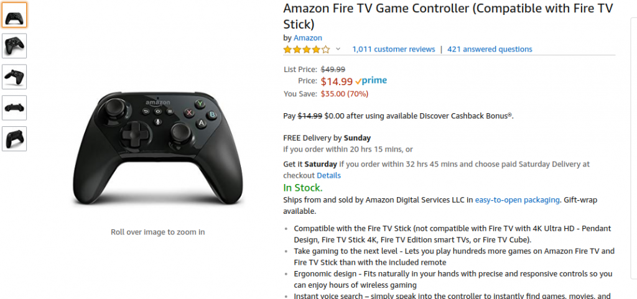Select the first front-view controller thumbnail
The image size is (637, 299).
point(14,15)
